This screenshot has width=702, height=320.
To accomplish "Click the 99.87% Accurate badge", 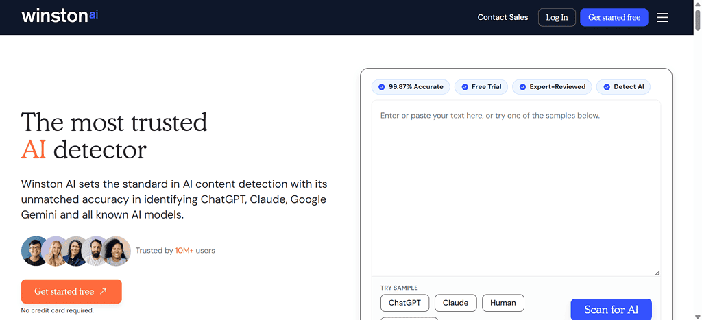I will [411, 87].
